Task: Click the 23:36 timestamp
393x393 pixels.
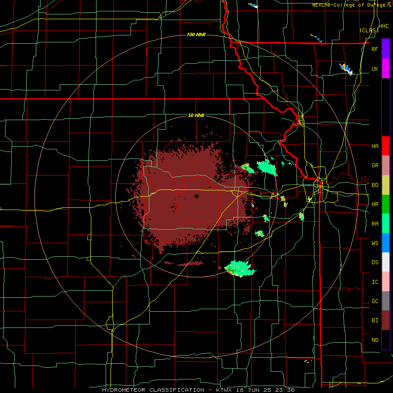Action: pyautogui.click(x=286, y=390)
